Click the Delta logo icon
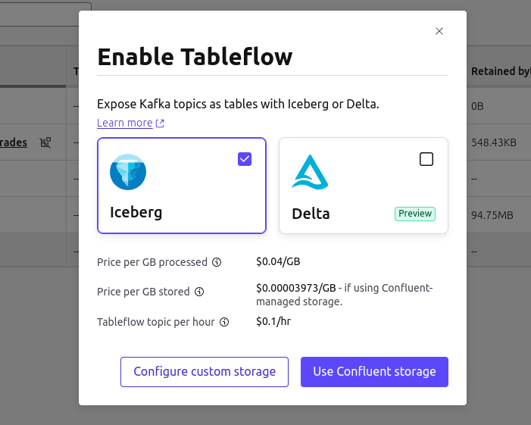Image resolution: width=531 pixels, height=425 pixels. (310, 172)
